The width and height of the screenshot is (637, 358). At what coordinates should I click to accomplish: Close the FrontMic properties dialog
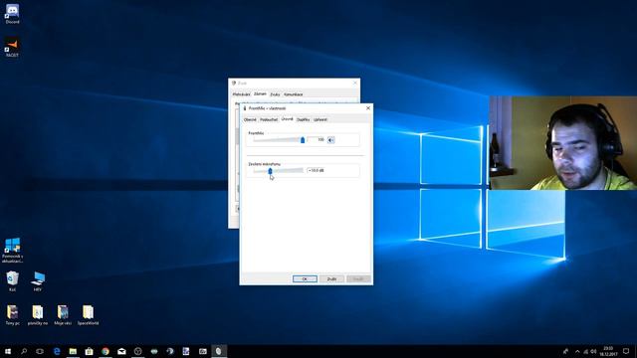368,108
